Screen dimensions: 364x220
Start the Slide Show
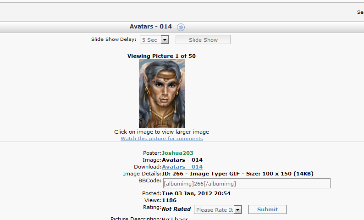tap(203, 40)
